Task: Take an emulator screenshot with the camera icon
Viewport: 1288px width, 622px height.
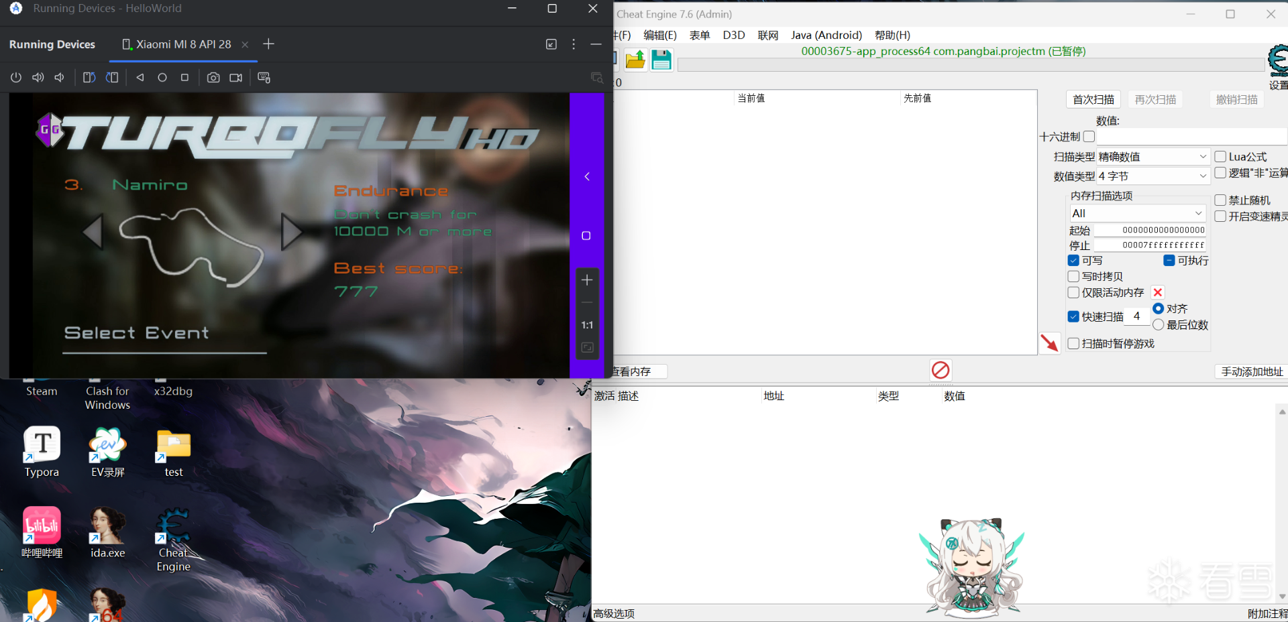Action: (x=213, y=78)
